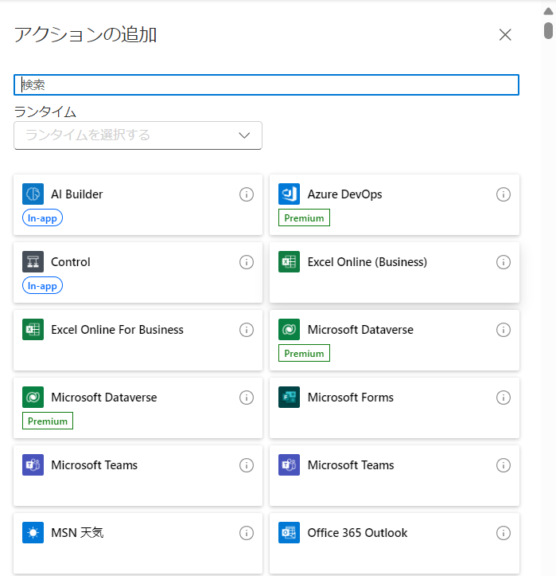The height and width of the screenshot is (576, 556).
Task: Click the MSN 天気 sun icon
Action: click(x=33, y=533)
